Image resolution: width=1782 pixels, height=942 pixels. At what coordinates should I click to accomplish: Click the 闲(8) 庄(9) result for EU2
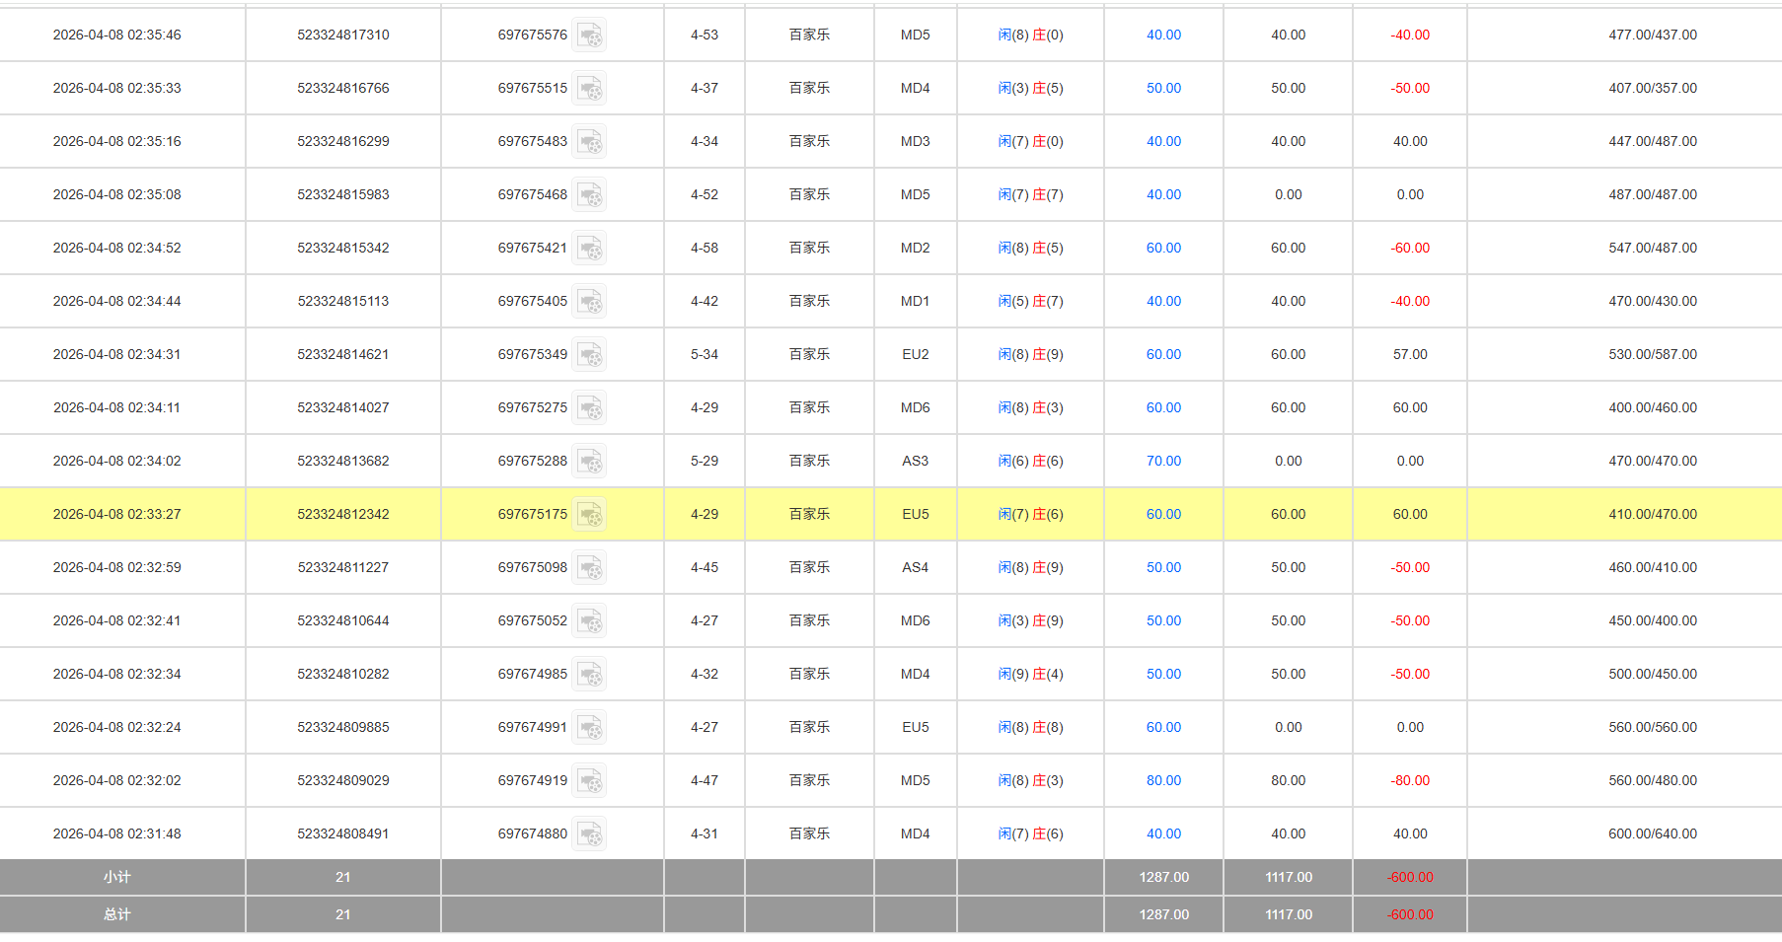pos(1029,354)
